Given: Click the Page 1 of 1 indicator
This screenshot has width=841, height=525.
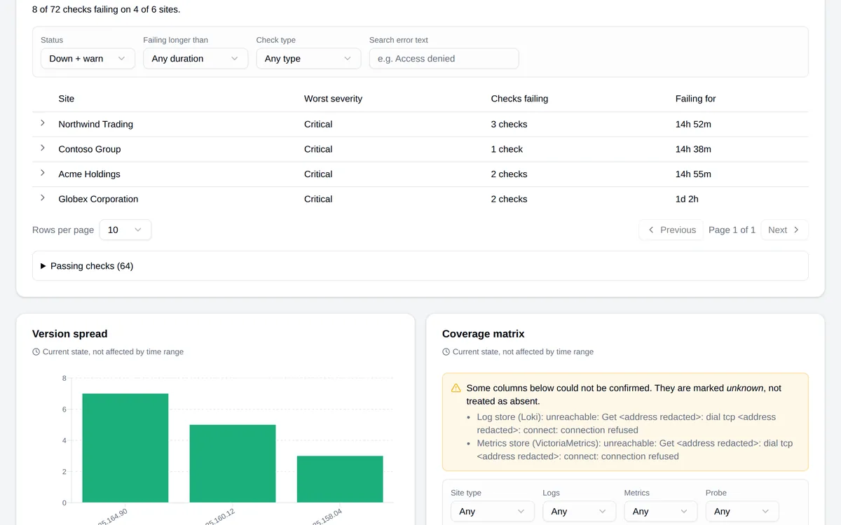Looking at the screenshot, I should [x=732, y=230].
